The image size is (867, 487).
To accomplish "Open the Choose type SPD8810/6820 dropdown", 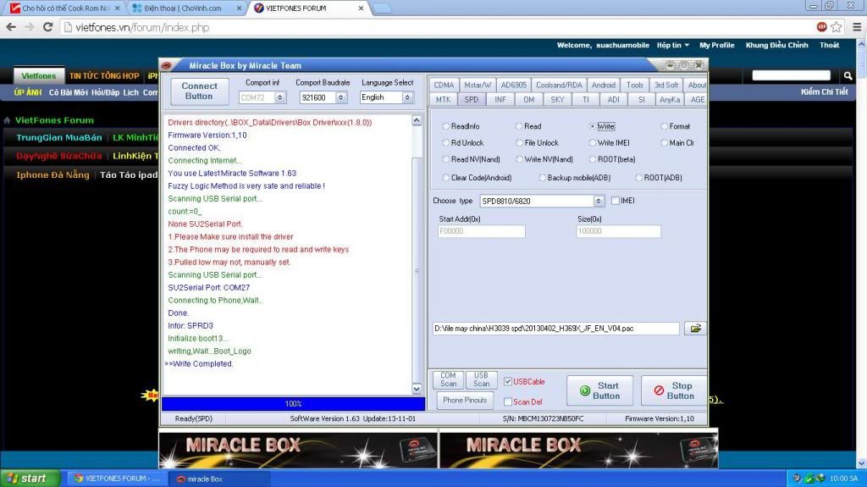I will pyautogui.click(x=599, y=201).
